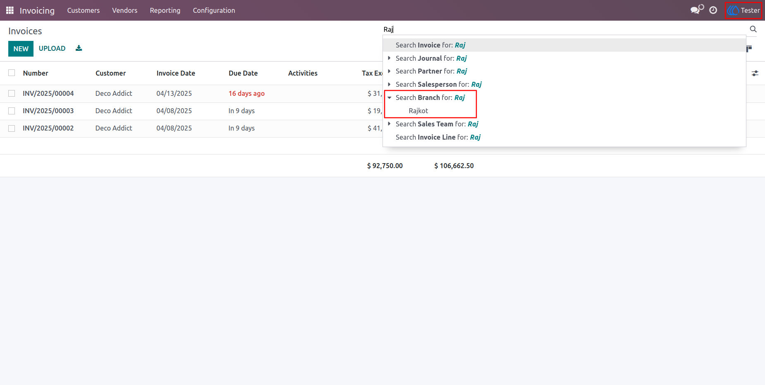Click the '16 days ago' due date

click(x=246, y=93)
